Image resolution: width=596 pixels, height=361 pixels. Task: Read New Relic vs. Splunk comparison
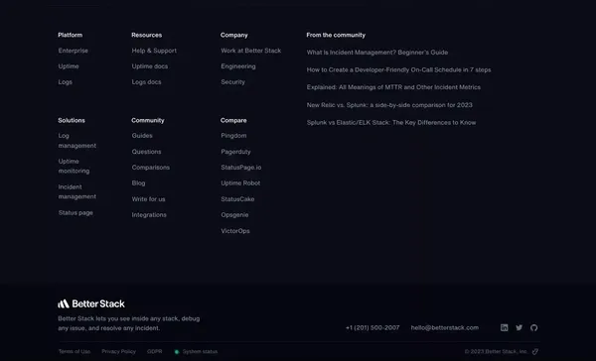389,105
